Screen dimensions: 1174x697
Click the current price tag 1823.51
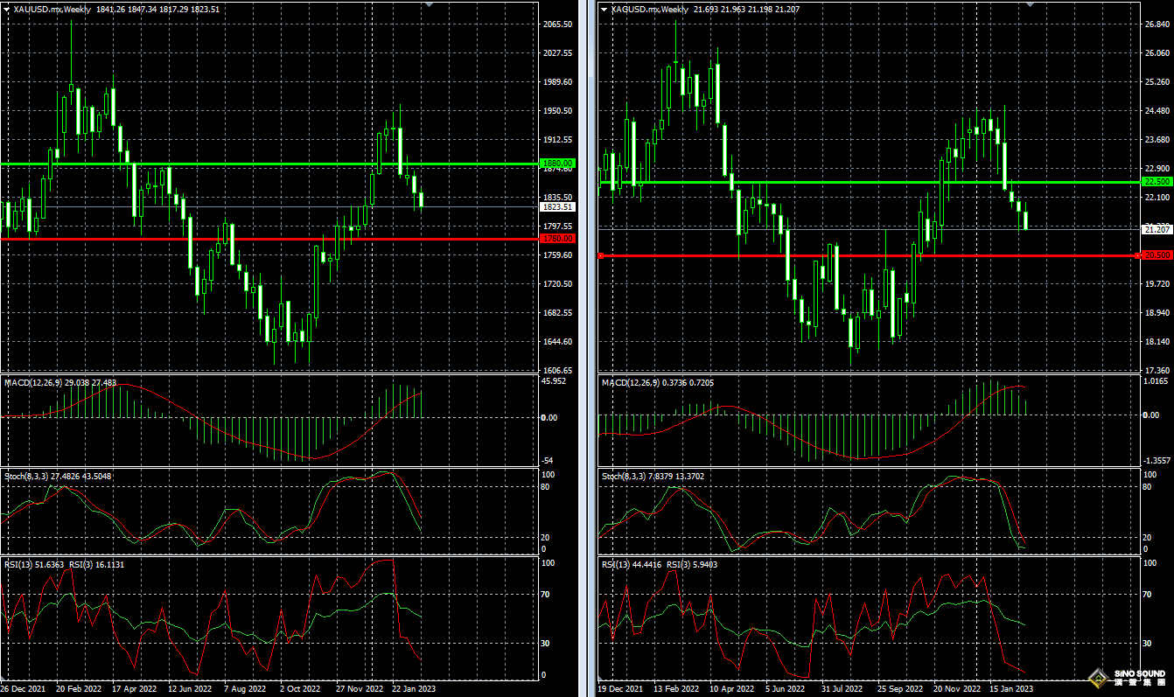coord(556,207)
